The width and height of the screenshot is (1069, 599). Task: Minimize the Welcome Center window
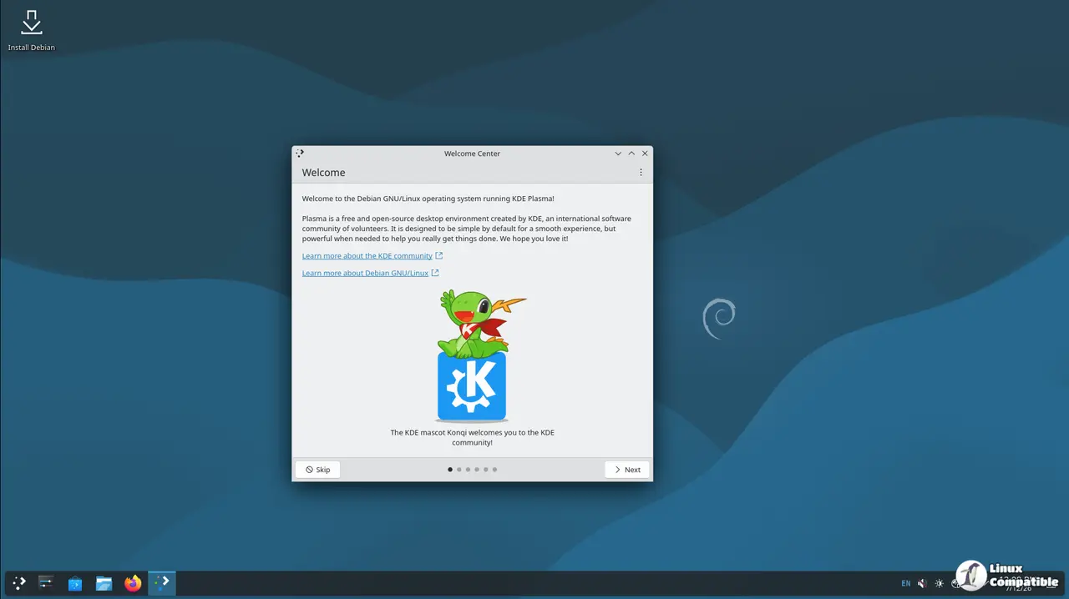(618, 154)
